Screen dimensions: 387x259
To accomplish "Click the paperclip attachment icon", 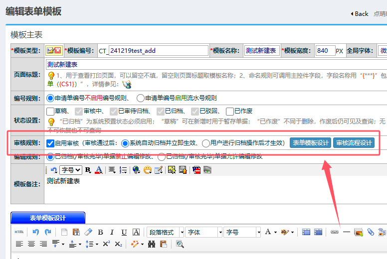I will pyautogui.click(x=371, y=232).
